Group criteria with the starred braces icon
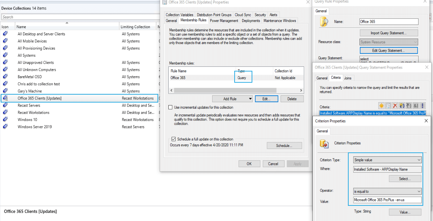 click(x=401, y=105)
